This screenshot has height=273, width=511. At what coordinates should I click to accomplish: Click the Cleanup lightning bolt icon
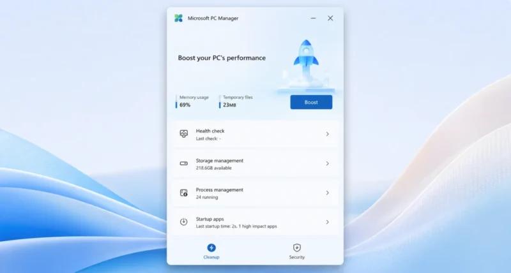[211, 247]
